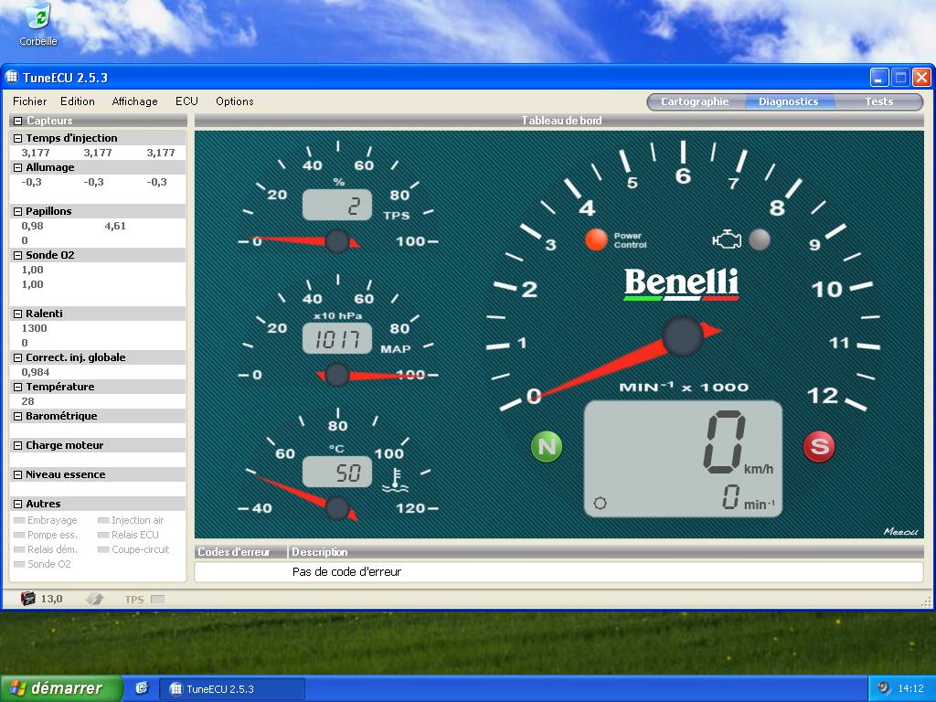The image size is (936, 702).
Task: Collapse the Allumage section
Action: click(x=18, y=168)
